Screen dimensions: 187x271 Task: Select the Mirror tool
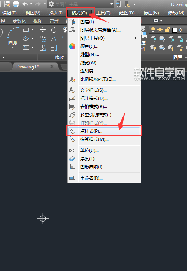pos(54,39)
